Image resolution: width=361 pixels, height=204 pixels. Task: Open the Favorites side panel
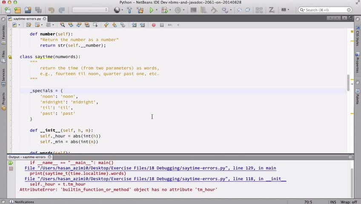point(3,35)
